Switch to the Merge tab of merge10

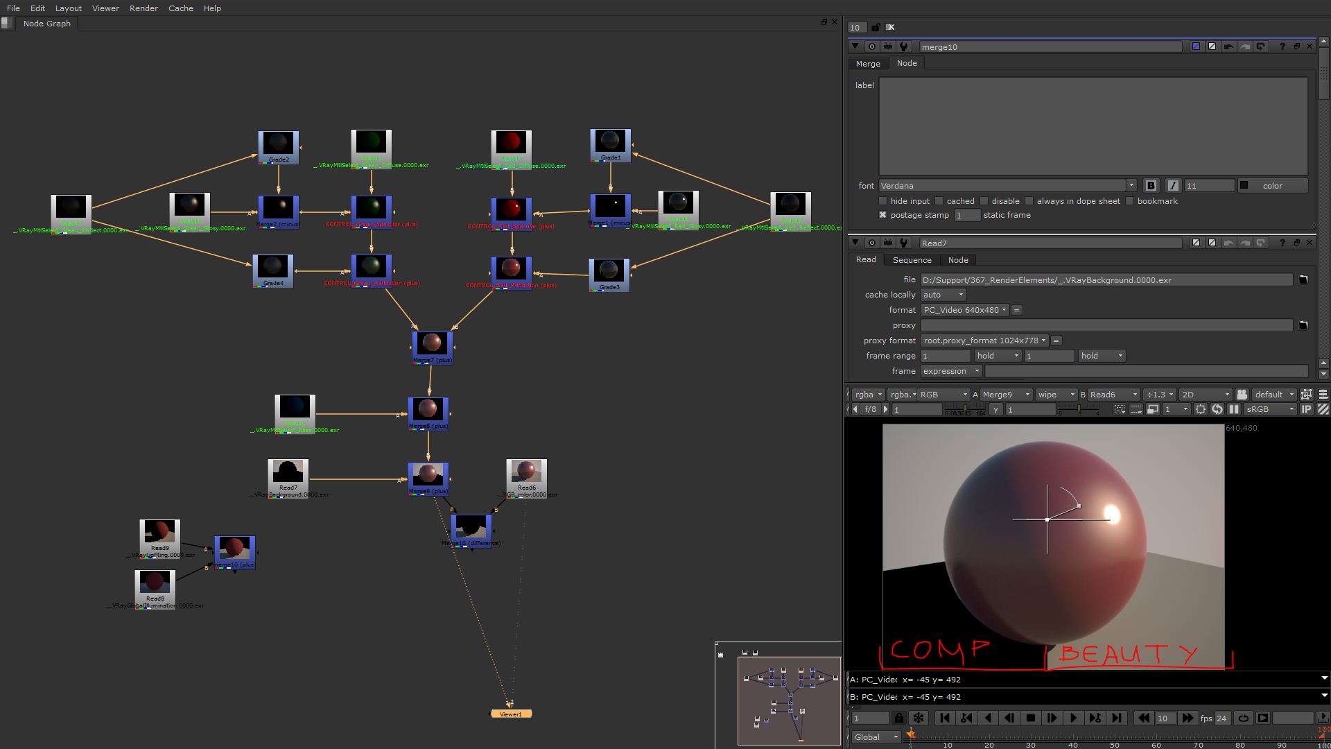click(867, 63)
